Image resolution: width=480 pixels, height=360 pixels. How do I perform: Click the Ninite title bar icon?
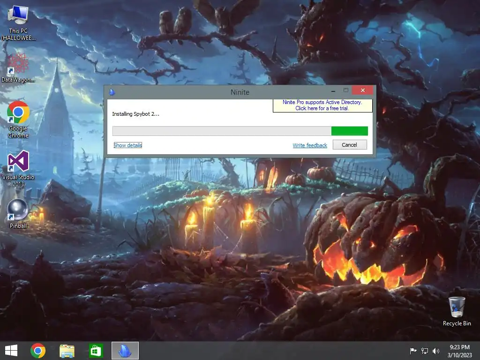point(112,92)
